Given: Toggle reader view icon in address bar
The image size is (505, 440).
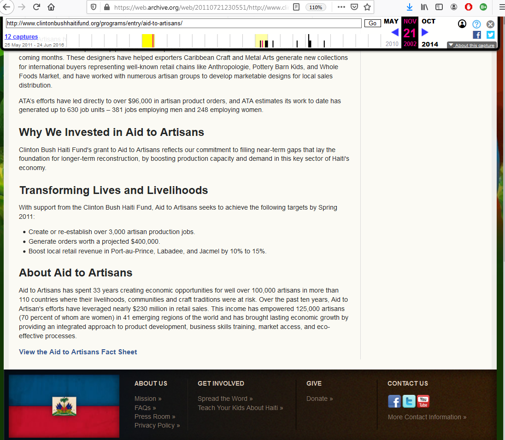Looking at the screenshot, I should point(296,7).
